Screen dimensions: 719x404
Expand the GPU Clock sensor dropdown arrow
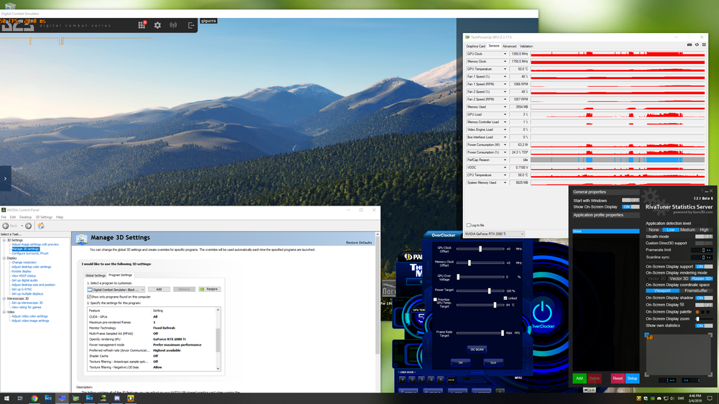tap(505, 54)
